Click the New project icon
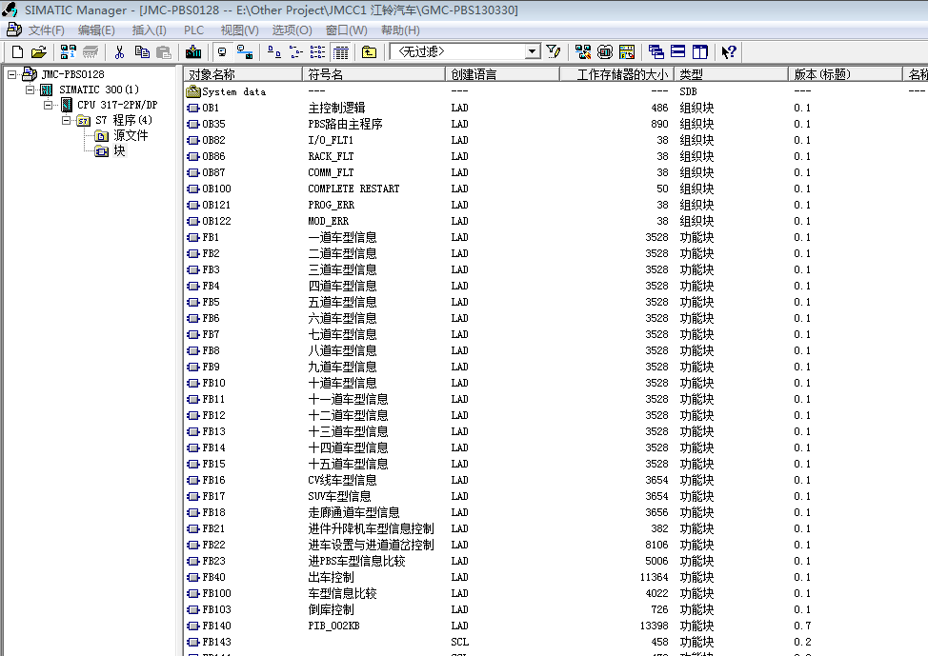Viewport: 928px width, 656px height. (18, 52)
